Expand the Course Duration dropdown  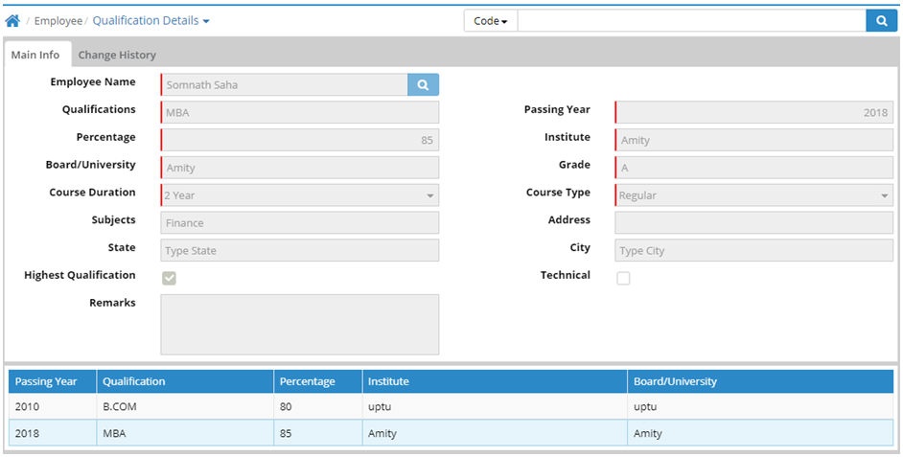[299, 195]
